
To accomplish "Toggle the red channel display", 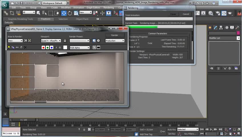I will (43, 48).
